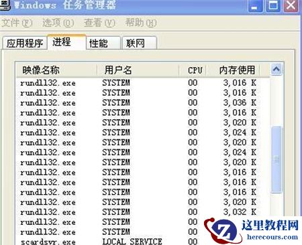Sort by the 用户名 column header

click(138, 70)
